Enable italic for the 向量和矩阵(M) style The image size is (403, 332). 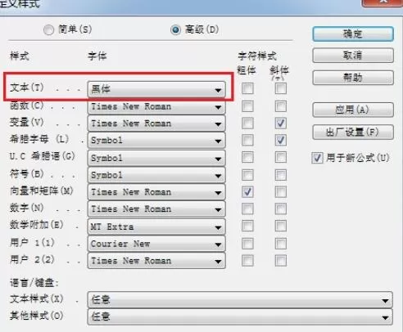(281, 192)
